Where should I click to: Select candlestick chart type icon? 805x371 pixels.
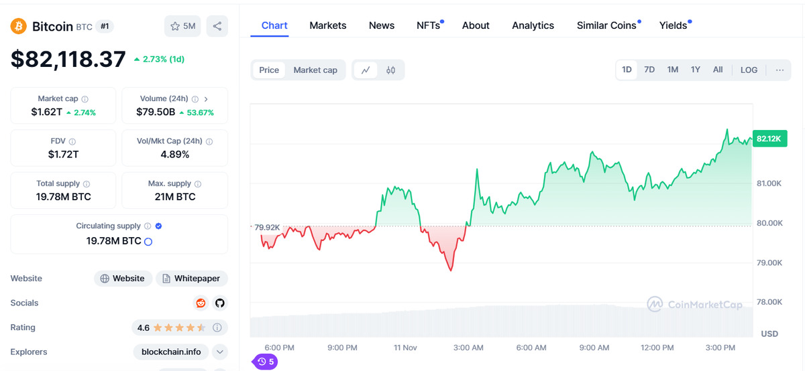pyautogui.click(x=391, y=70)
